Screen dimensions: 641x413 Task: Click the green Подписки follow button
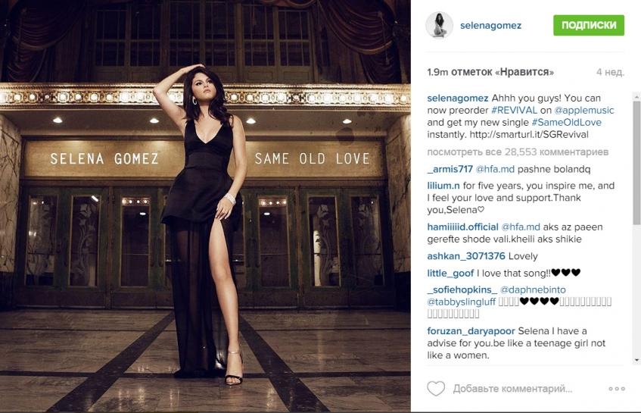(589, 25)
